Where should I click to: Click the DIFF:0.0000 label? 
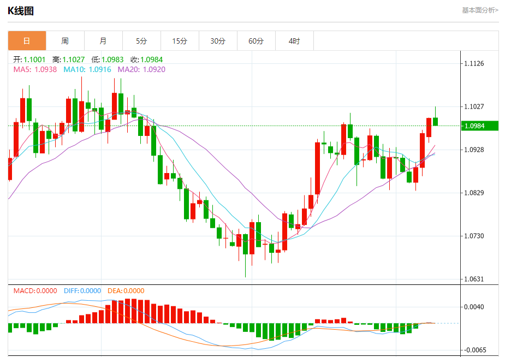tap(82, 291)
